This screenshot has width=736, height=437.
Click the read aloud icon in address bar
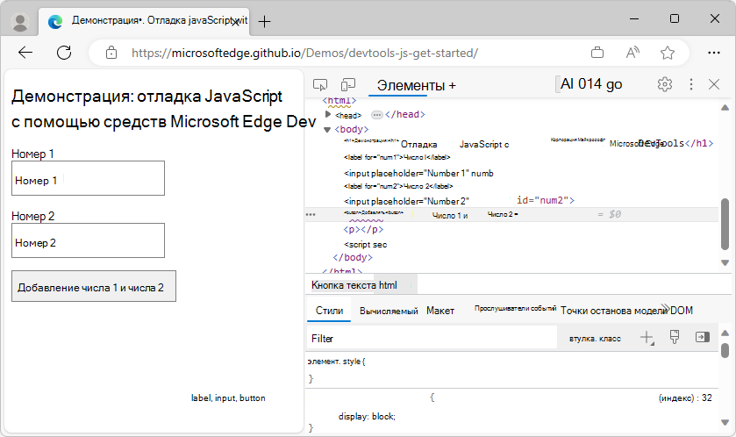click(x=632, y=53)
